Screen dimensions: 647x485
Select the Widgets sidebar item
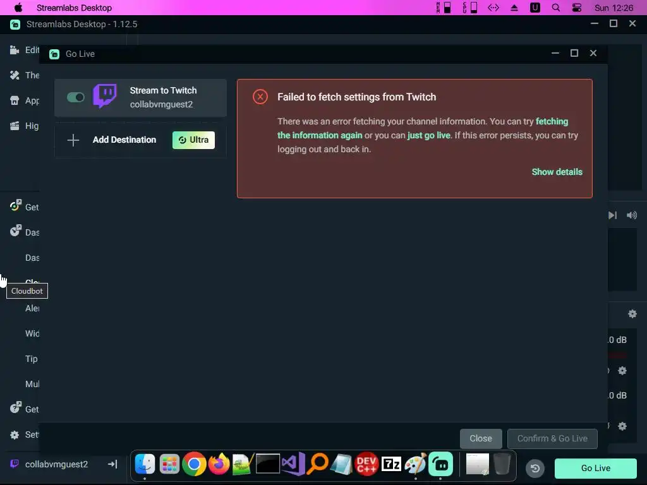(32, 333)
